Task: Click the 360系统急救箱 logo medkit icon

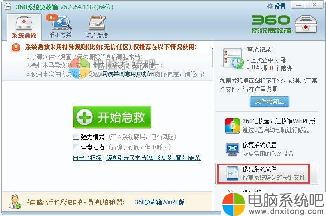Action: tap(306, 24)
